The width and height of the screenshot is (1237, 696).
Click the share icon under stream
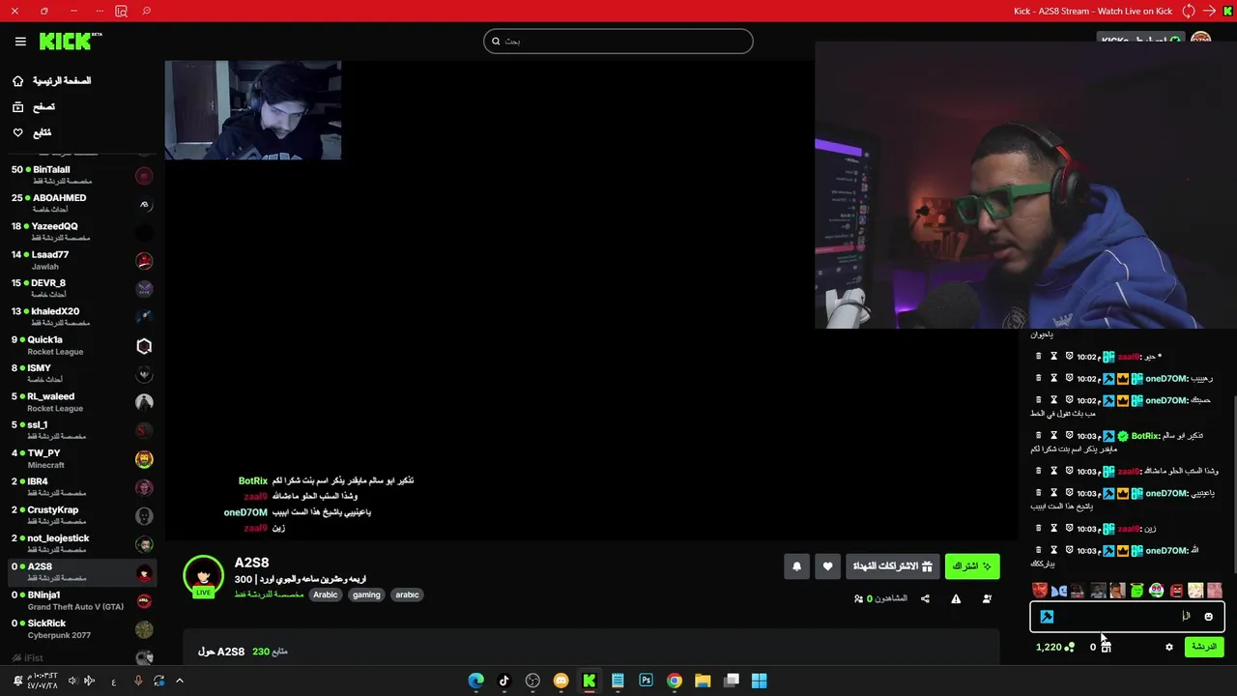point(925,598)
